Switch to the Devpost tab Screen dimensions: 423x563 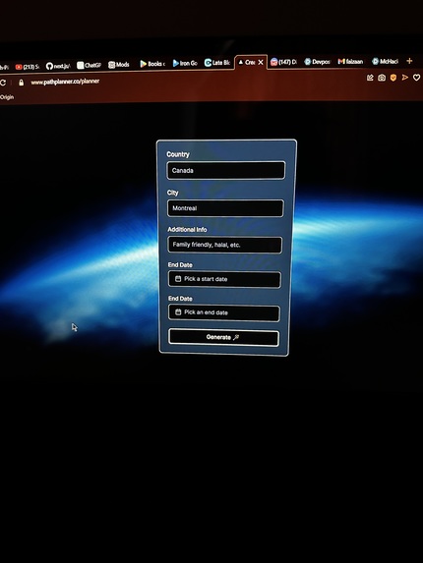coord(318,62)
